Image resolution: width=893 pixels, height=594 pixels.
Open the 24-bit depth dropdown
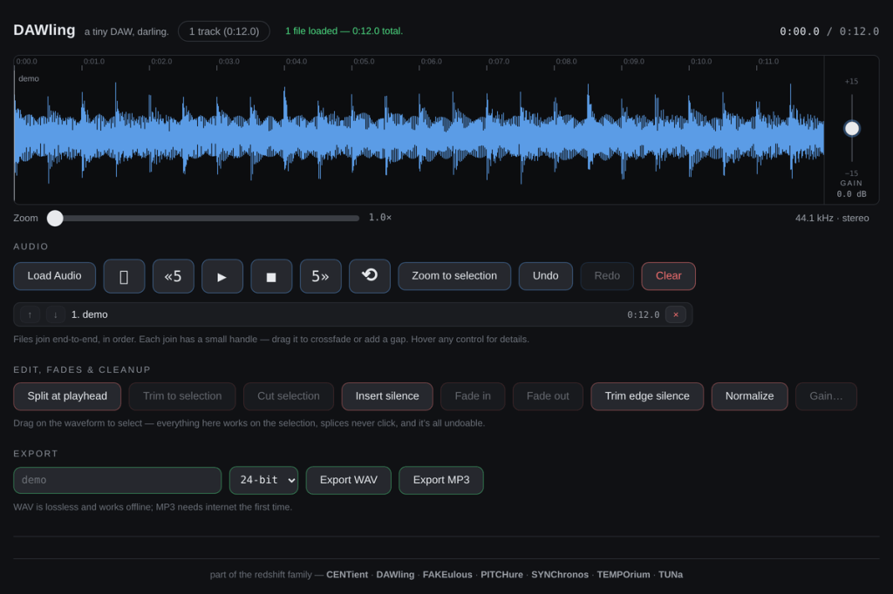click(x=263, y=480)
